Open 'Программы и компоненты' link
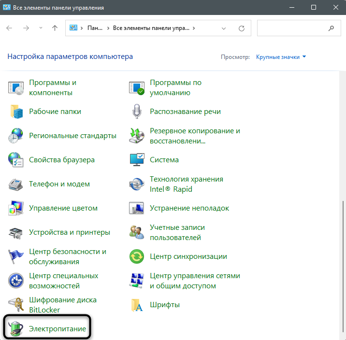346x340 pixels. [53, 87]
